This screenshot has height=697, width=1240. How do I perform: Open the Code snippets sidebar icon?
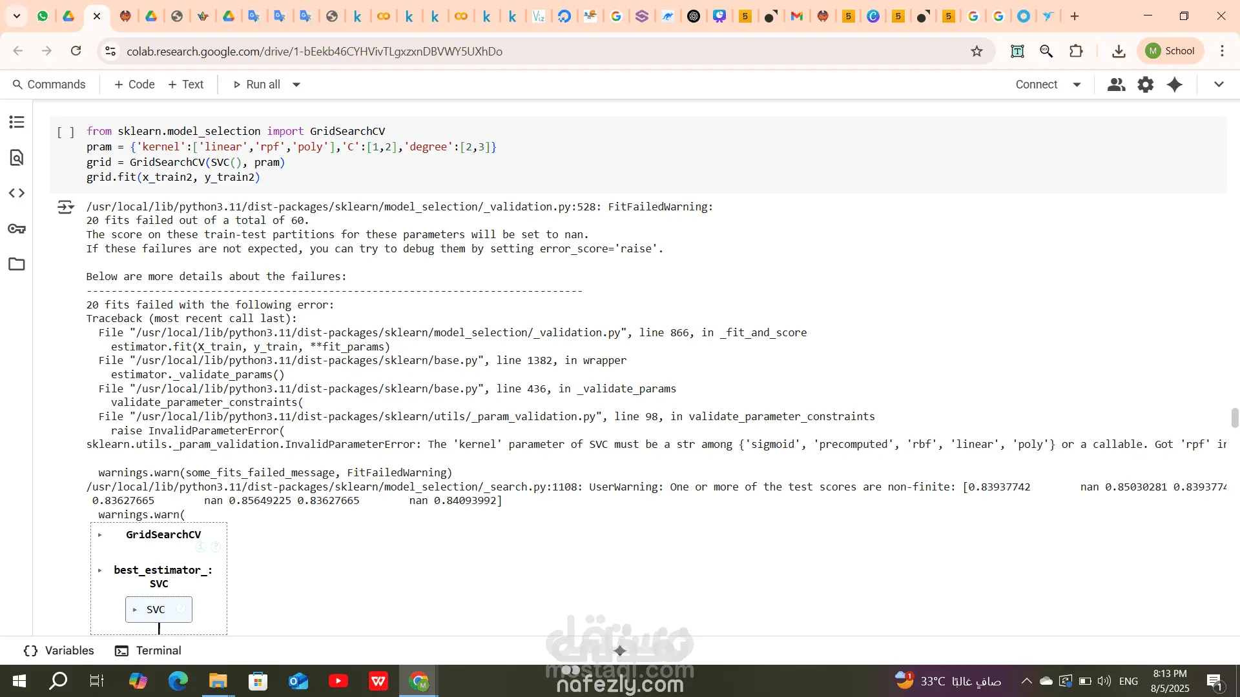pos(17,193)
